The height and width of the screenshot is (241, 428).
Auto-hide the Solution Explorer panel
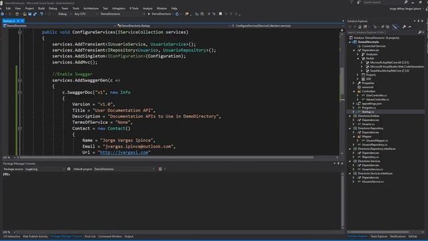coord(419,21)
